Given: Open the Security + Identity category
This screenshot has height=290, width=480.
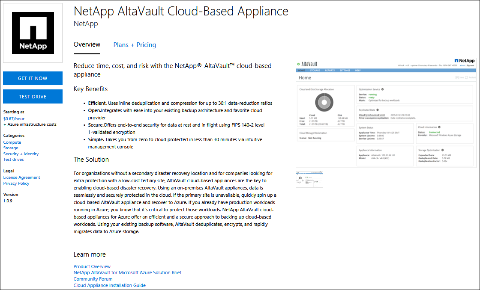Looking at the screenshot, I should coord(21,154).
